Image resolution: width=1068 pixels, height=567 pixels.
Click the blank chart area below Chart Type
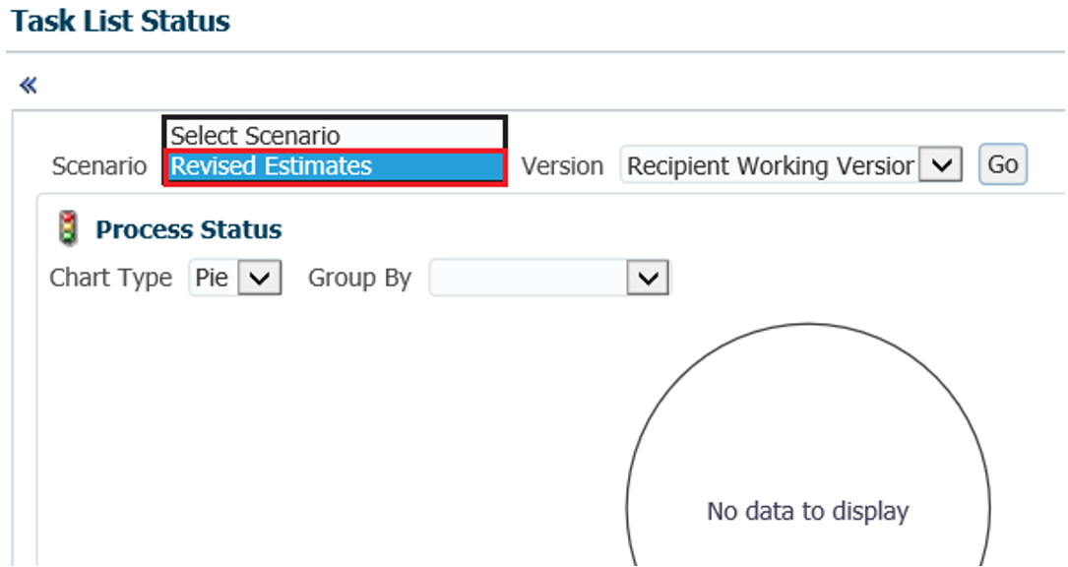tap(295, 423)
